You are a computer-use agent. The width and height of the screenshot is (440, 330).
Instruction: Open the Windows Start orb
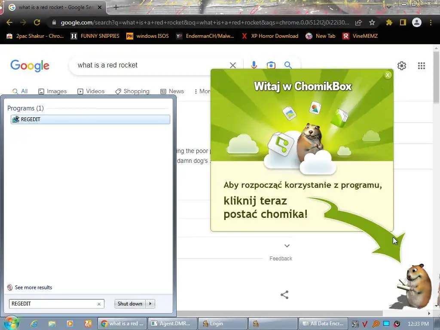tap(11, 323)
